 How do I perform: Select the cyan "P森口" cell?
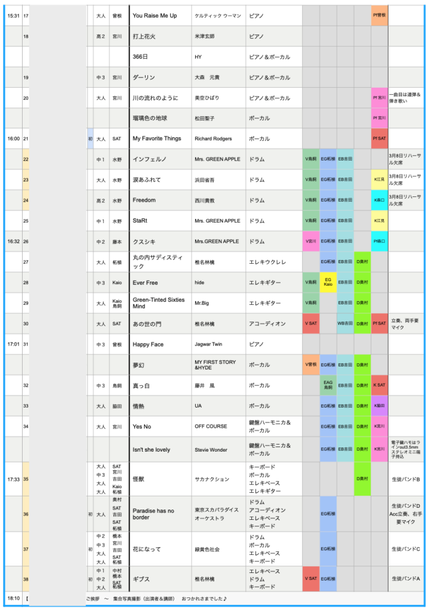pyautogui.click(x=379, y=241)
